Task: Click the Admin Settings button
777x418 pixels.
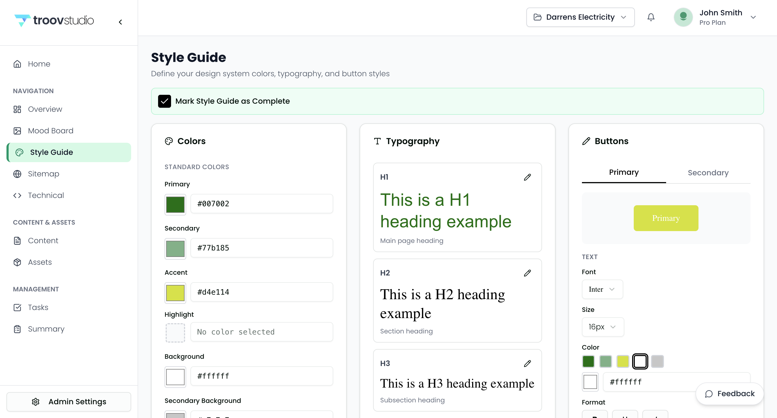Action: pyautogui.click(x=69, y=402)
